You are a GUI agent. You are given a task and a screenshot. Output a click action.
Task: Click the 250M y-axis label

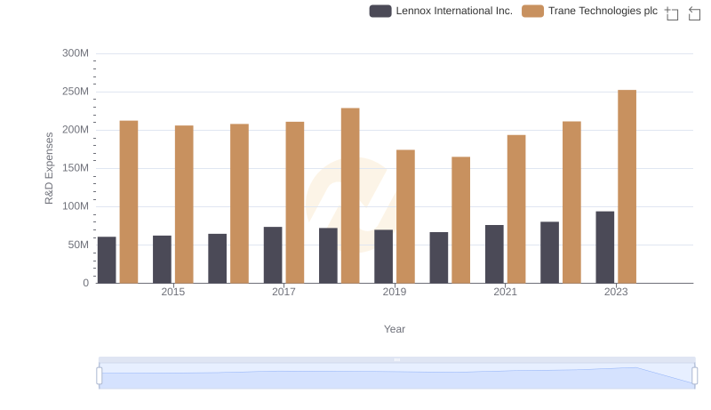coord(76,92)
